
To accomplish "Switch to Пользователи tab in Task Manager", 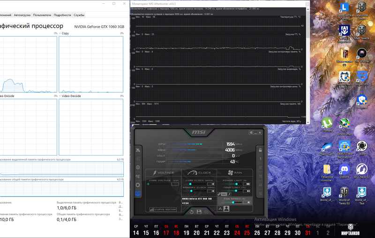I will click(42, 15).
